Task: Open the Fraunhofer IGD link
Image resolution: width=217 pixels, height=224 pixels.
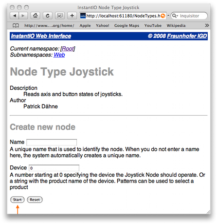Action: 187,36
